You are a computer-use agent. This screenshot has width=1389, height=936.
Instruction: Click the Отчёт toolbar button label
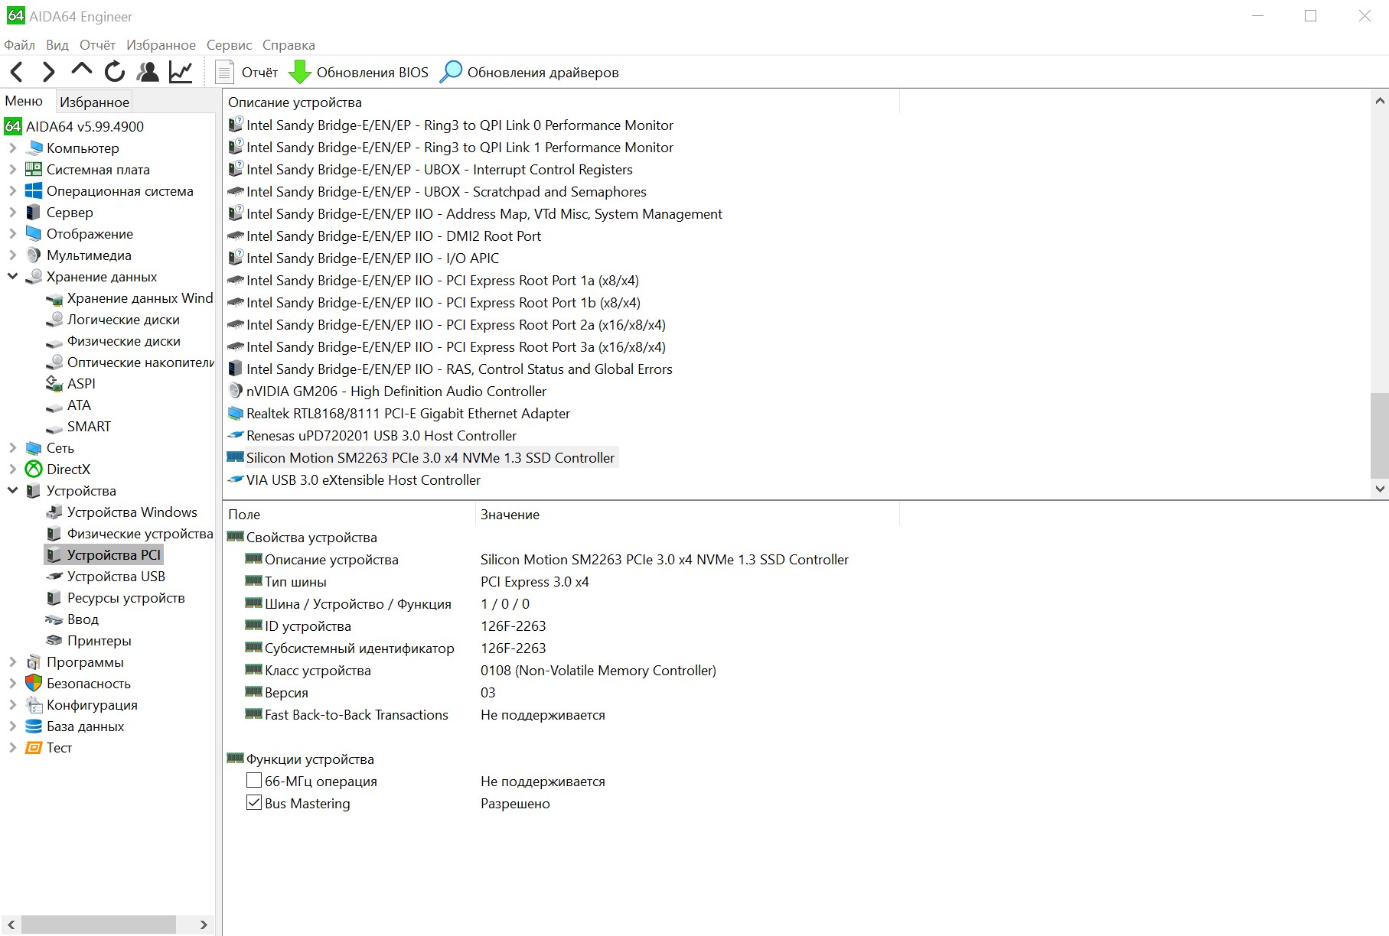(x=259, y=73)
